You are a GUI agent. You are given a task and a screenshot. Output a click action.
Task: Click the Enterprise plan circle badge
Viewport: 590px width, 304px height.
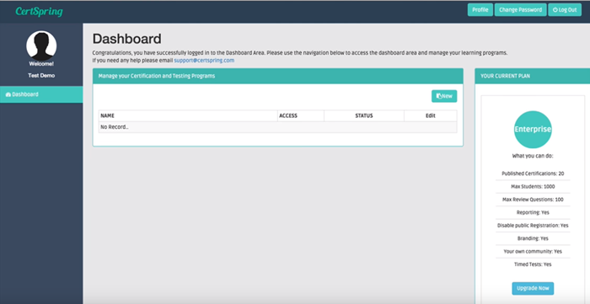533,130
